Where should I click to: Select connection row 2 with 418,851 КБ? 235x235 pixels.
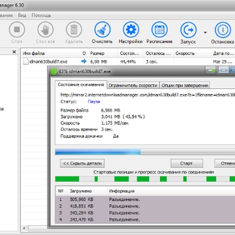(x=145, y=206)
